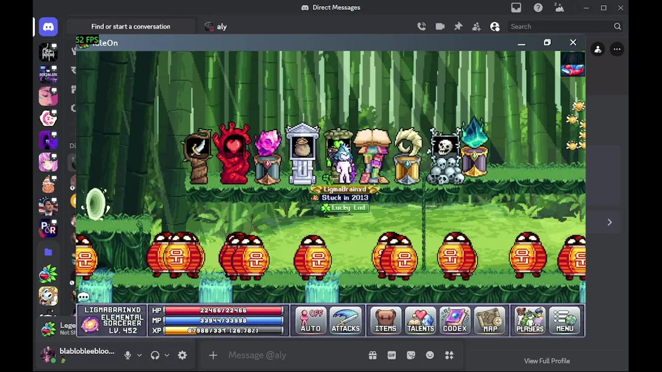
Task: Send a gift with the gift icon
Action: (372, 355)
